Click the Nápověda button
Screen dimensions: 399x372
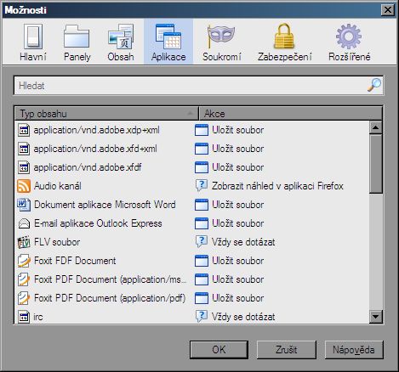354,350
